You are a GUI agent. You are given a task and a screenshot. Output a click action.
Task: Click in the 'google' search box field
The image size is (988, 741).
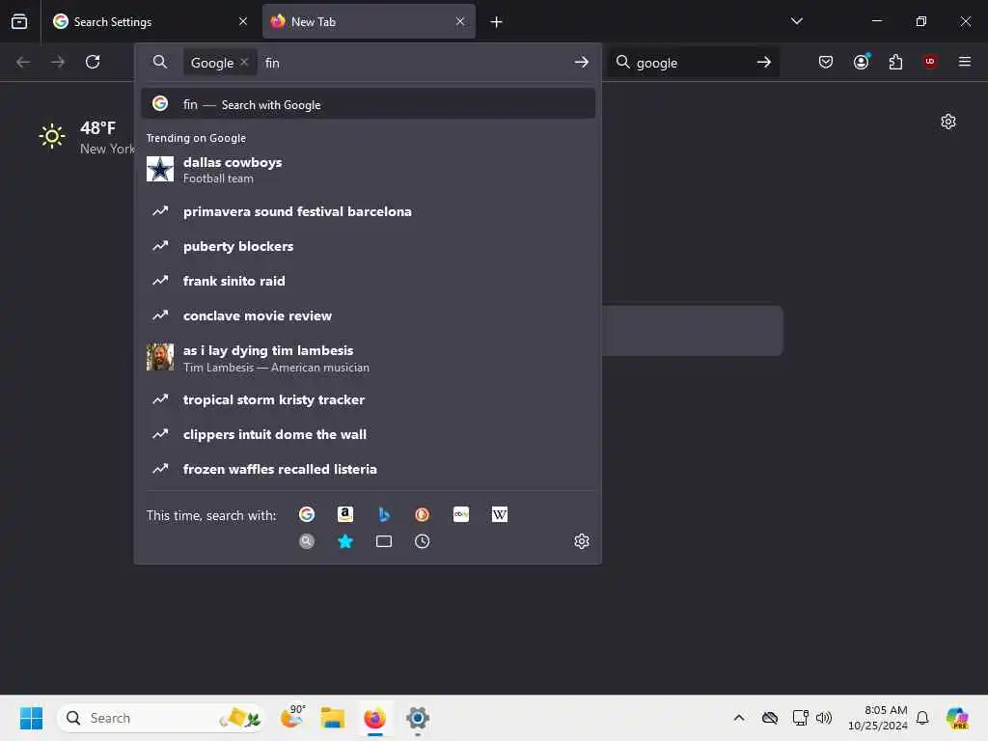pyautogui.click(x=693, y=63)
